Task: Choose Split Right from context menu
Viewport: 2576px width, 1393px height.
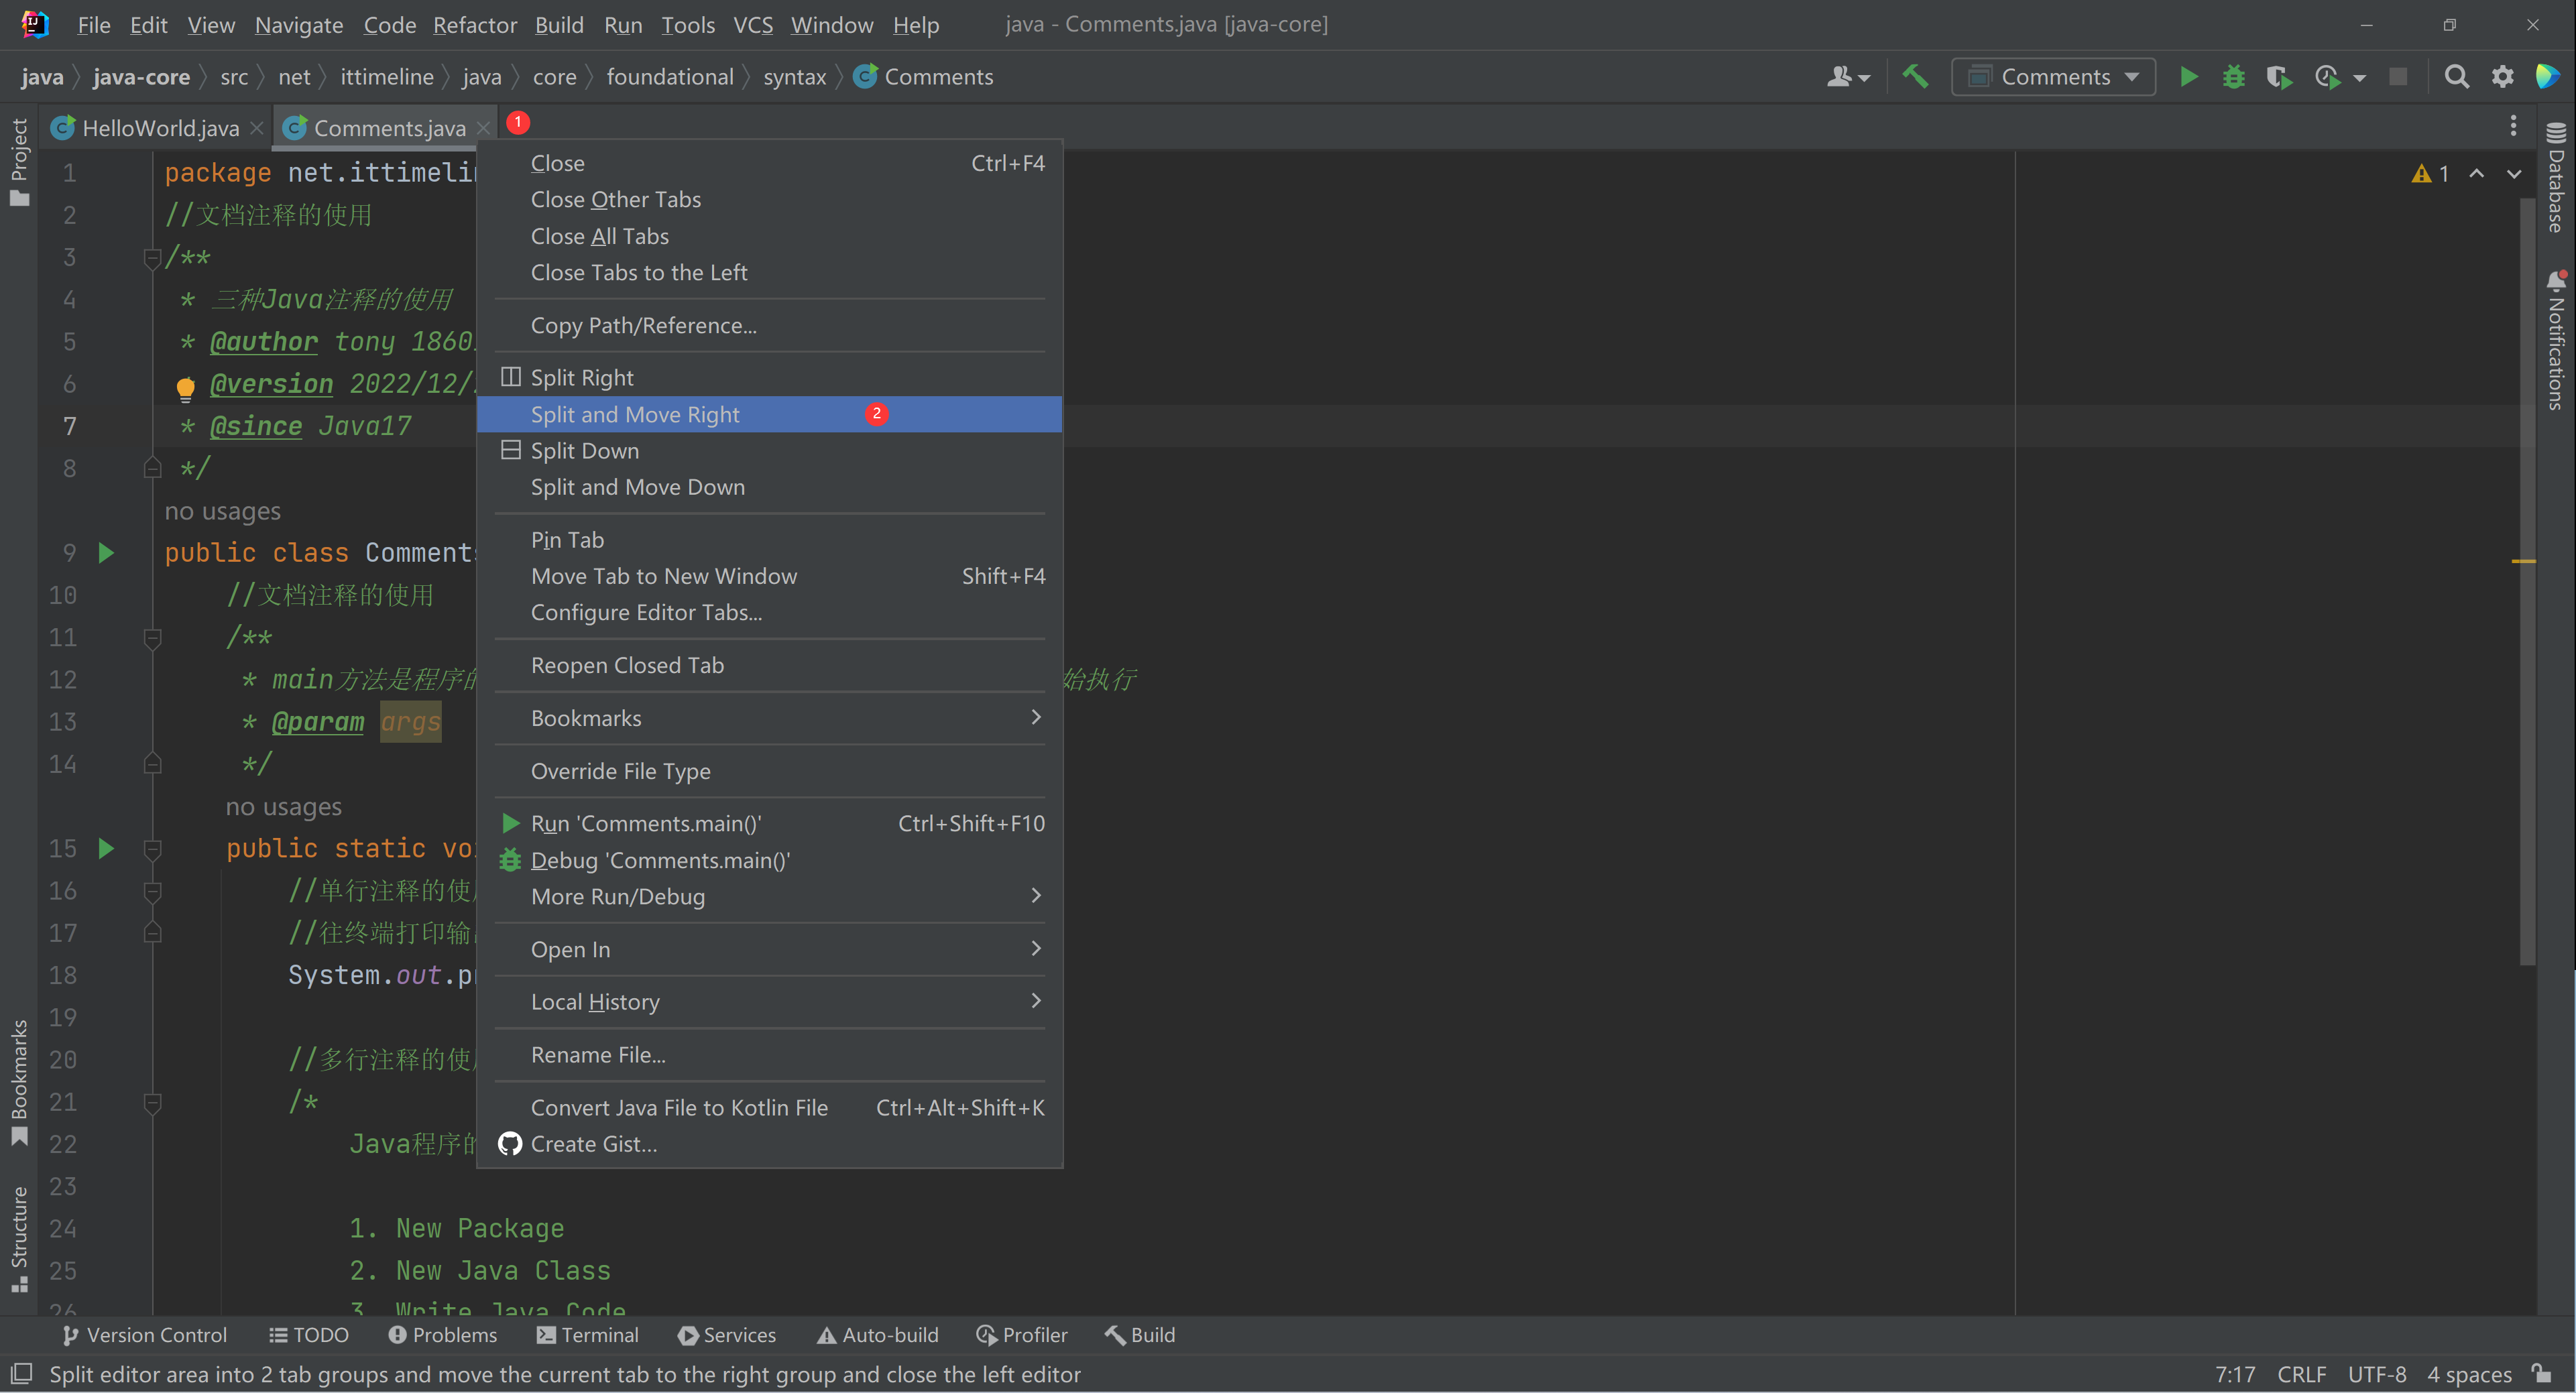Action: click(x=769, y=377)
